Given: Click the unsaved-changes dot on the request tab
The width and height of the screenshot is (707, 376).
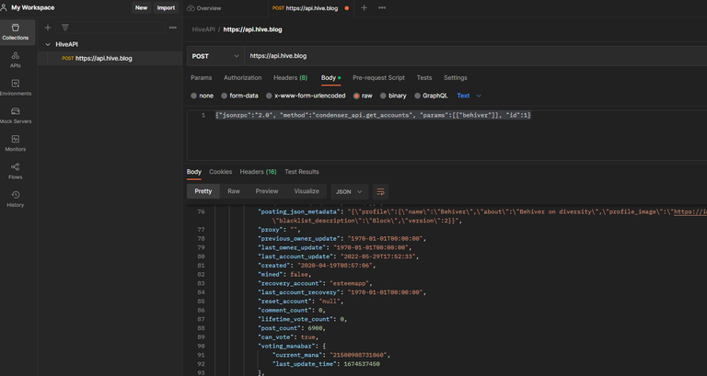Looking at the screenshot, I should [347, 8].
